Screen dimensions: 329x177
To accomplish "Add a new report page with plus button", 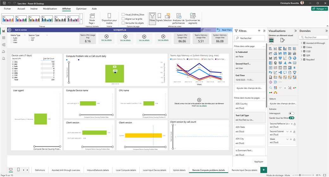I will [x=263, y=170].
